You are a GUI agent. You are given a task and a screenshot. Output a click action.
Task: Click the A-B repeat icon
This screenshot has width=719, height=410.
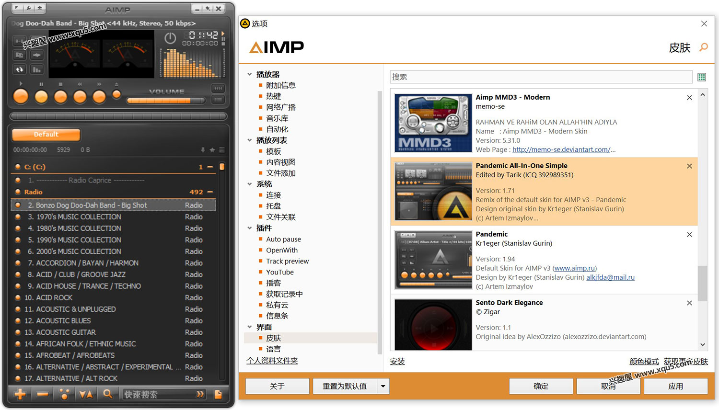19,41
